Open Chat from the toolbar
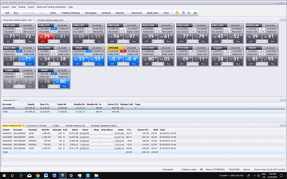 [x=166, y=13]
